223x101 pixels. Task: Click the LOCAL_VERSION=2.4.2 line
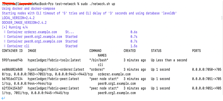pyautogui.click(x=18, y=18)
